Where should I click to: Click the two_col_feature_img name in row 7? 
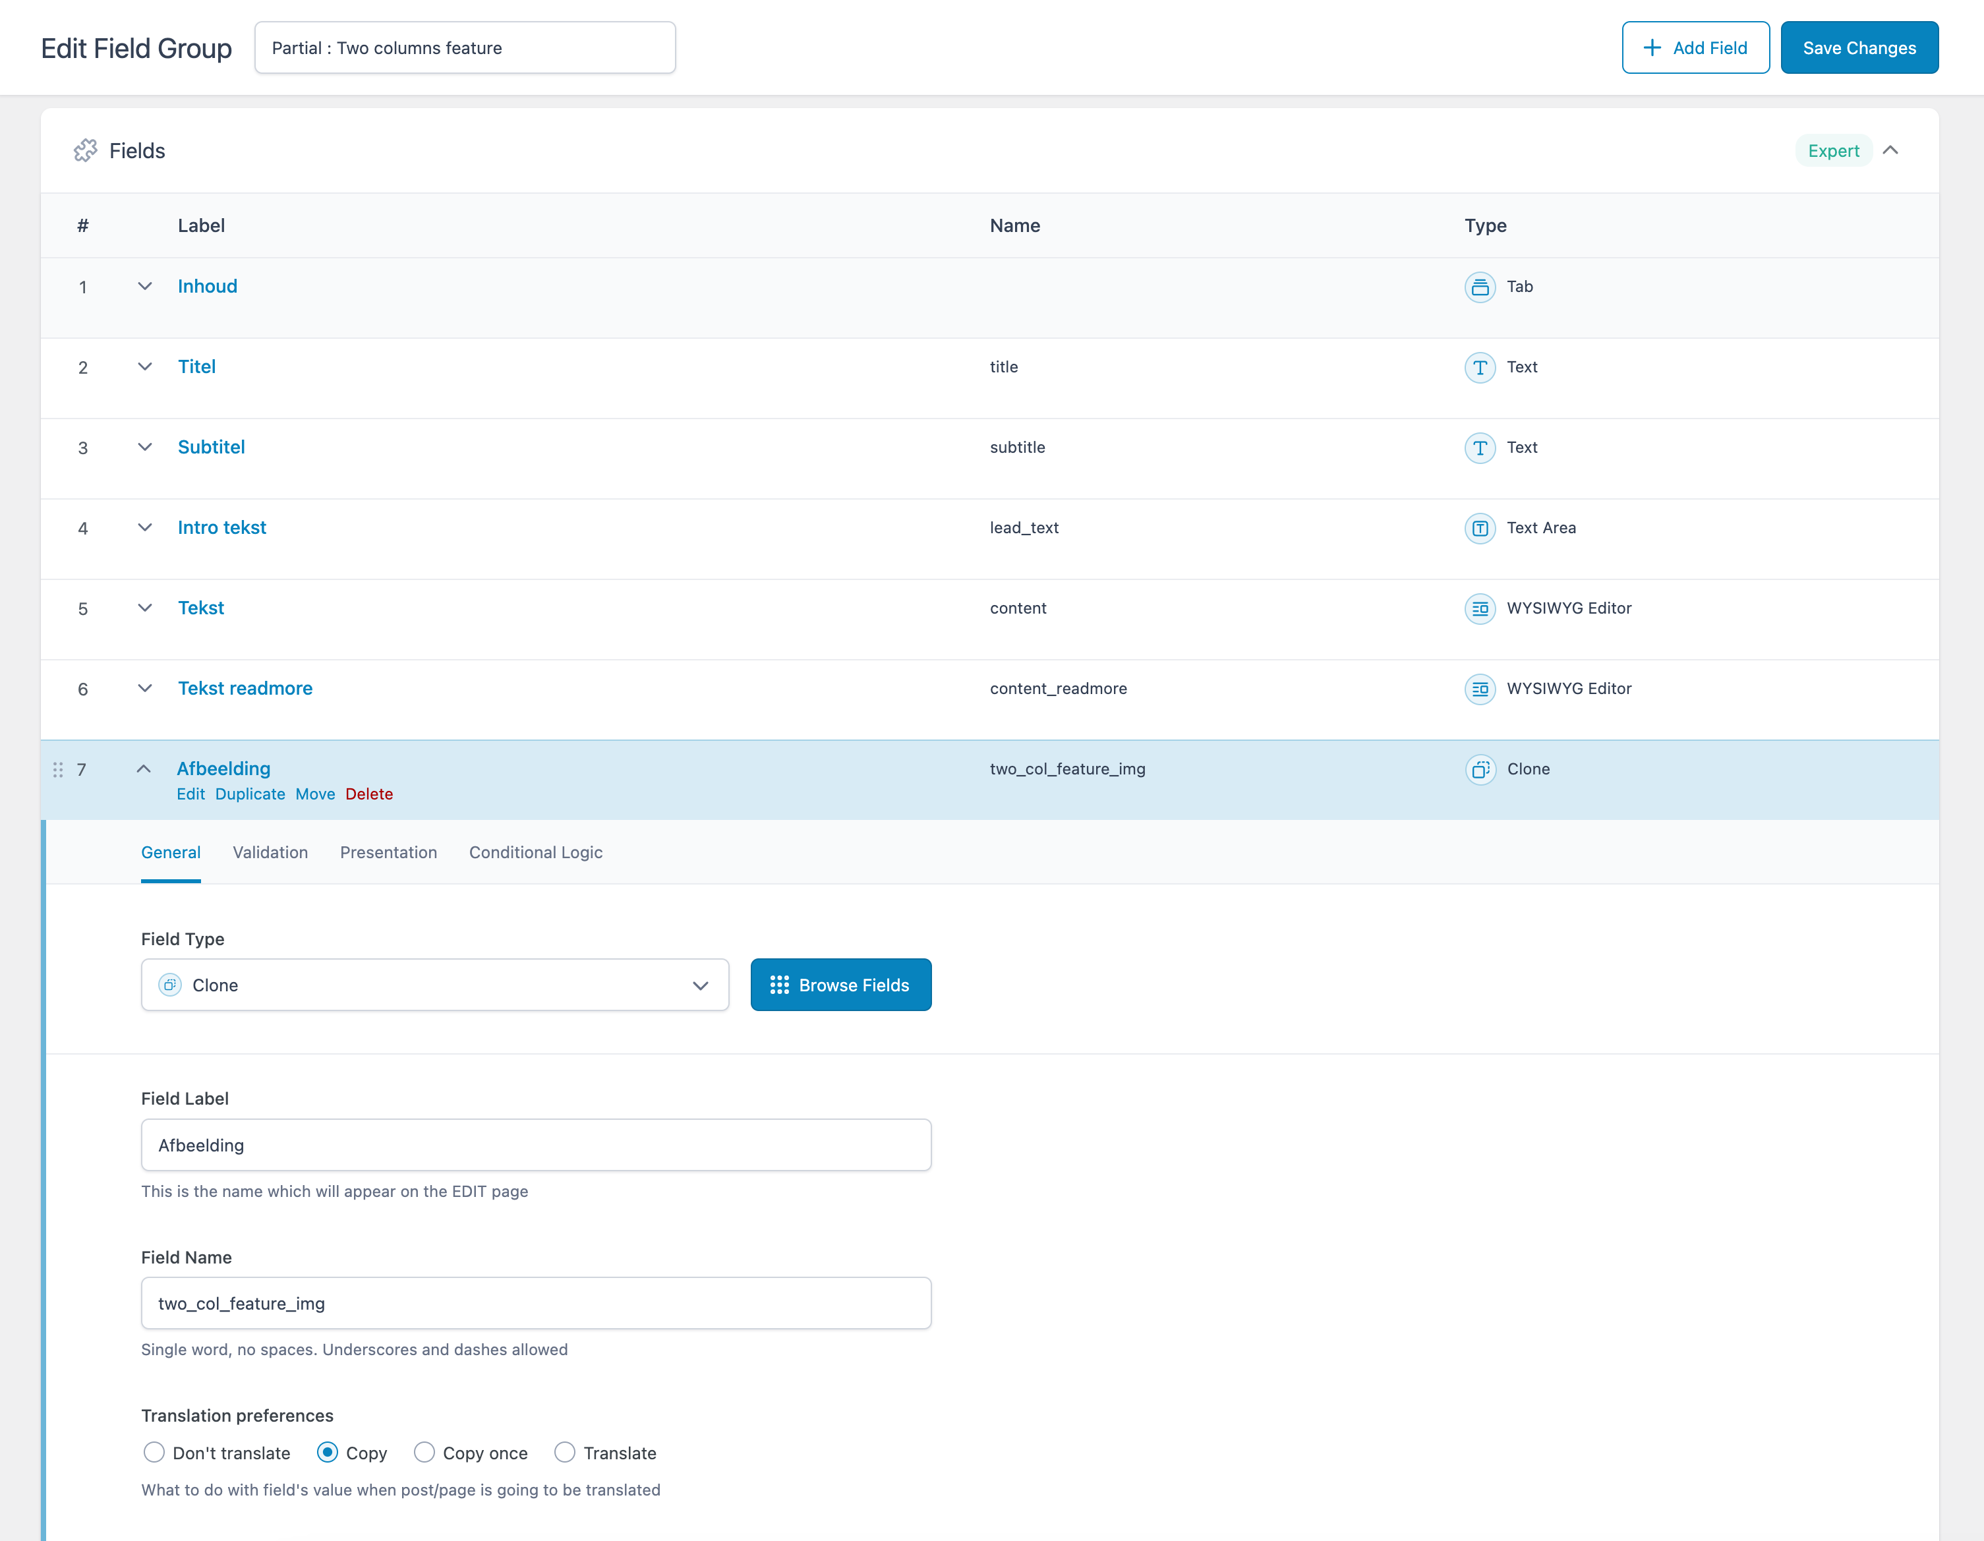point(1067,769)
